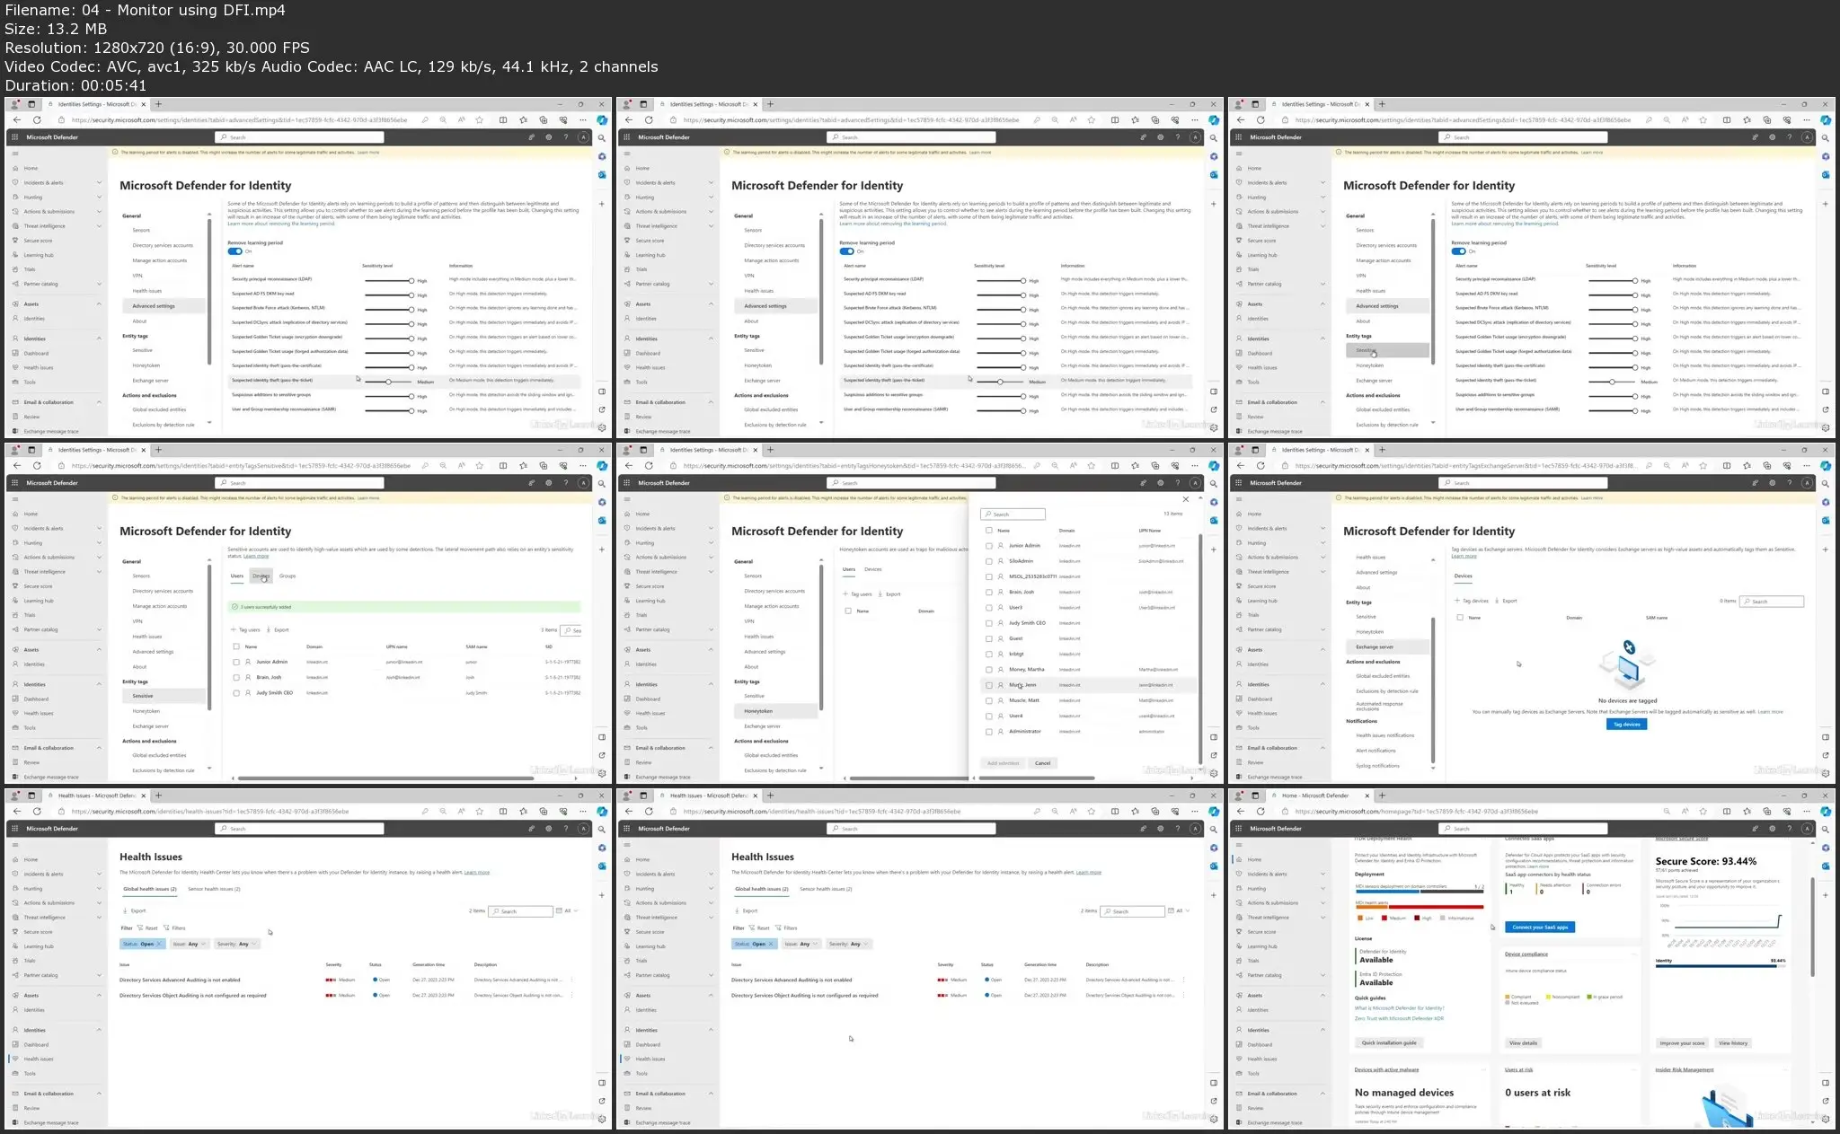This screenshot has height=1134, width=1840.
Task: Open Edge collections icon in Exchange server frame
Action: click(1767, 466)
